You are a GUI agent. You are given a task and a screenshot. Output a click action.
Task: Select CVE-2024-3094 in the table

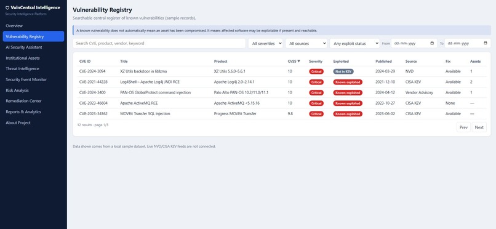[92, 71]
